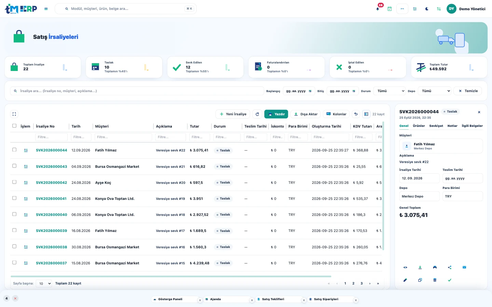Click the horizontal scrollbar under the table
Screen dimensions: 492x307
pos(171,276)
